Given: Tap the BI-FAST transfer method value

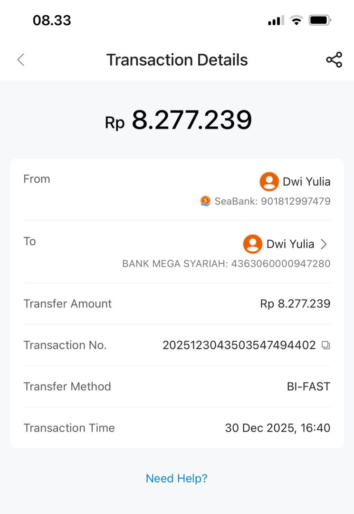Looking at the screenshot, I should coord(308,386).
